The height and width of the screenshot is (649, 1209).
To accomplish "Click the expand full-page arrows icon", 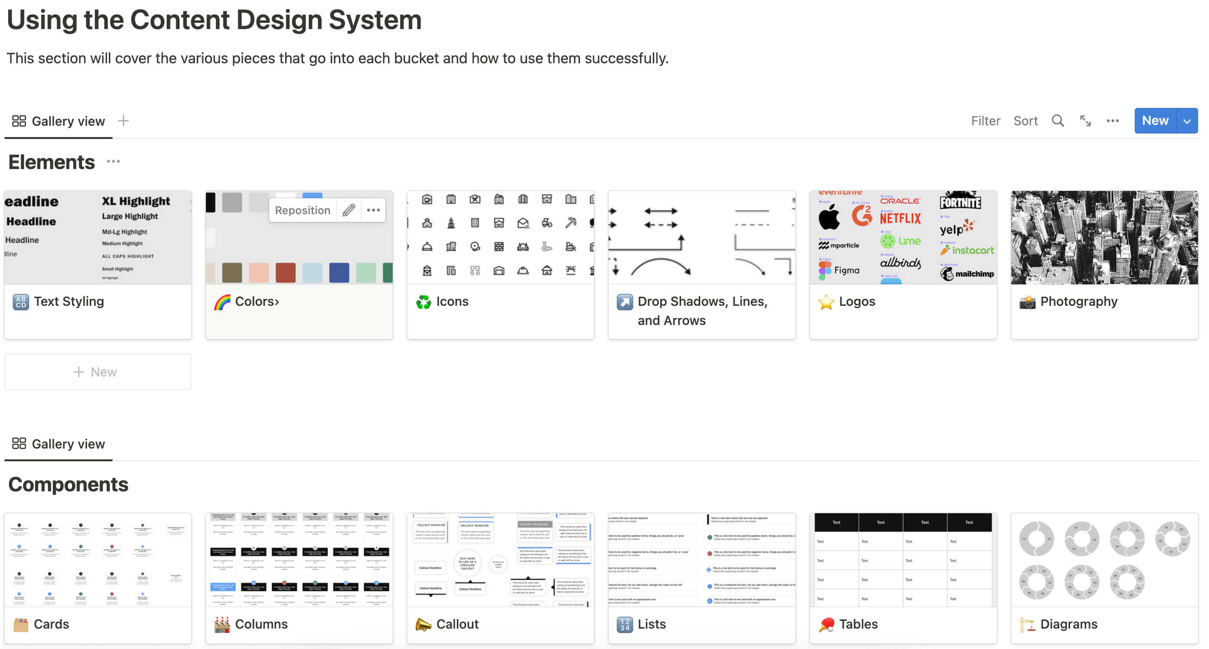I will 1085,121.
